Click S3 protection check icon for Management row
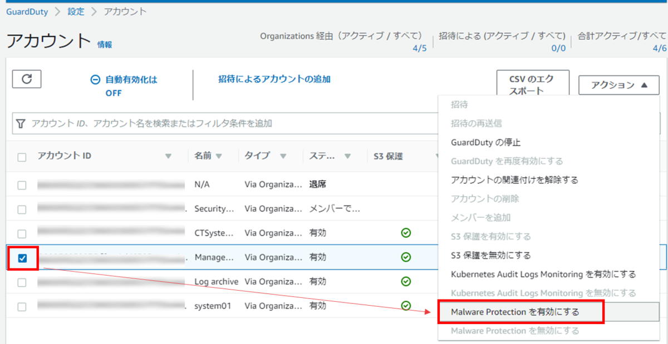Viewport: 668px width, 344px height. (x=406, y=257)
